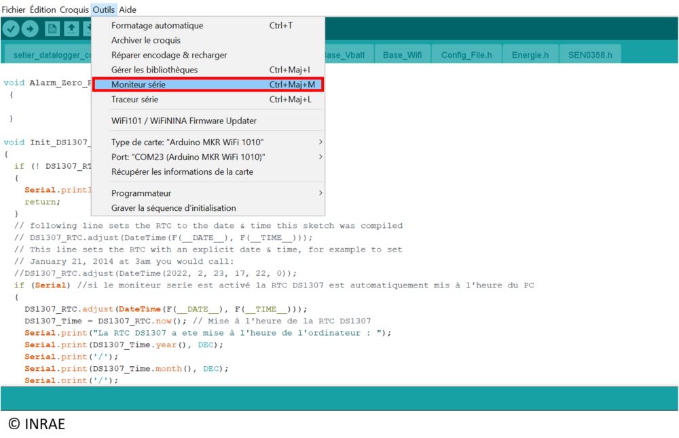Screen dimensions: 679x438
Task: Click the Upload arrow toolbar icon
Action: click(30, 28)
